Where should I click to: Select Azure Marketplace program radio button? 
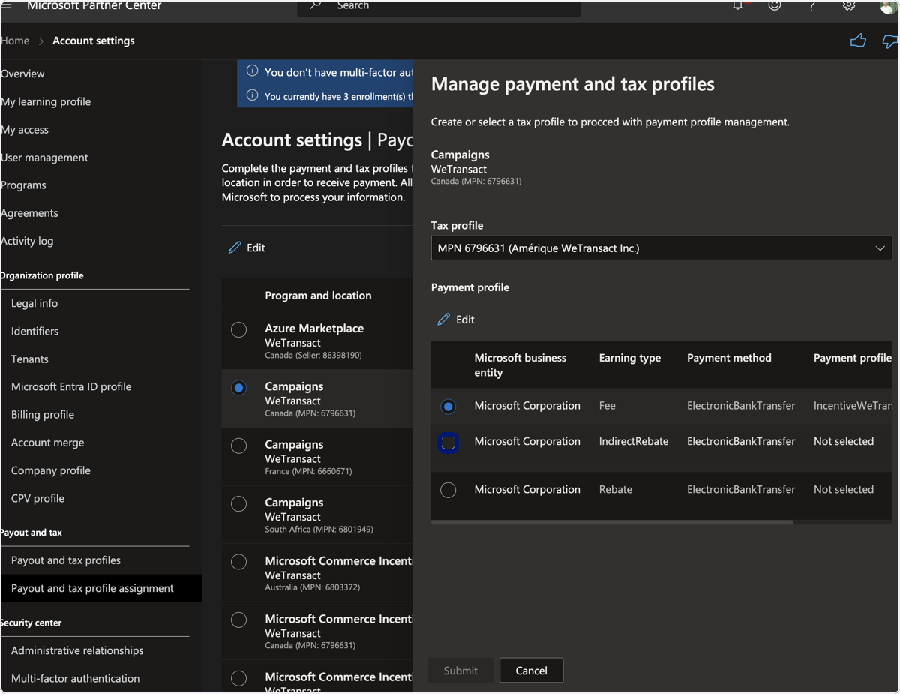click(x=239, y=329)
